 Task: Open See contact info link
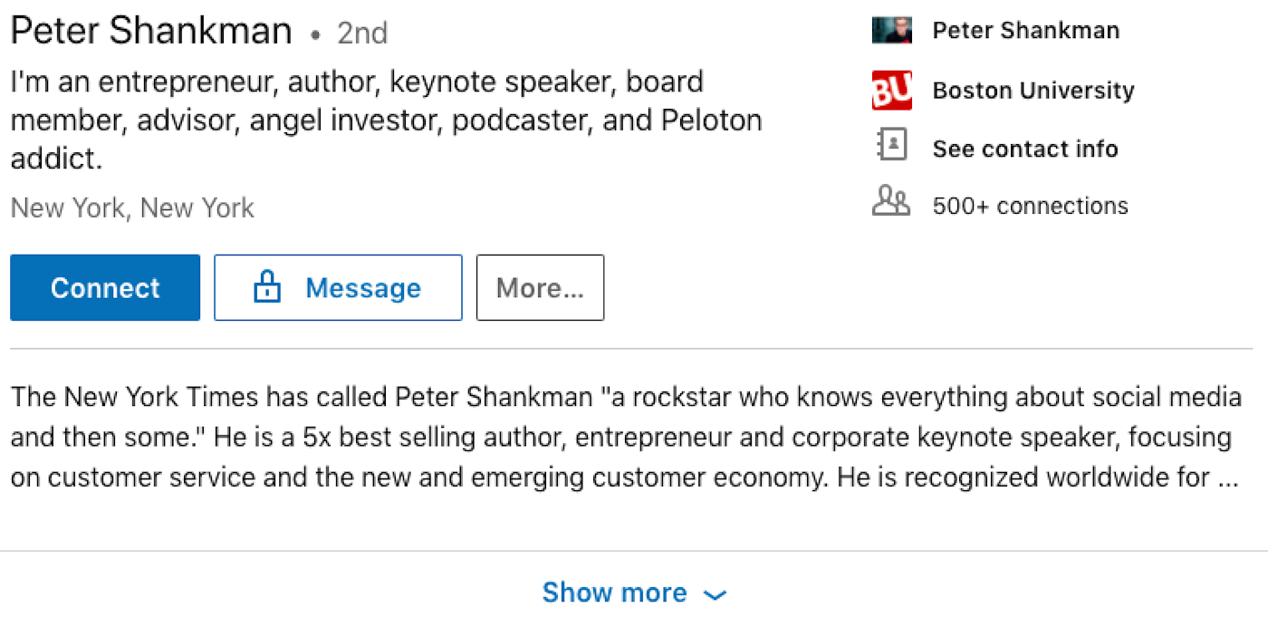point(1025,149)
